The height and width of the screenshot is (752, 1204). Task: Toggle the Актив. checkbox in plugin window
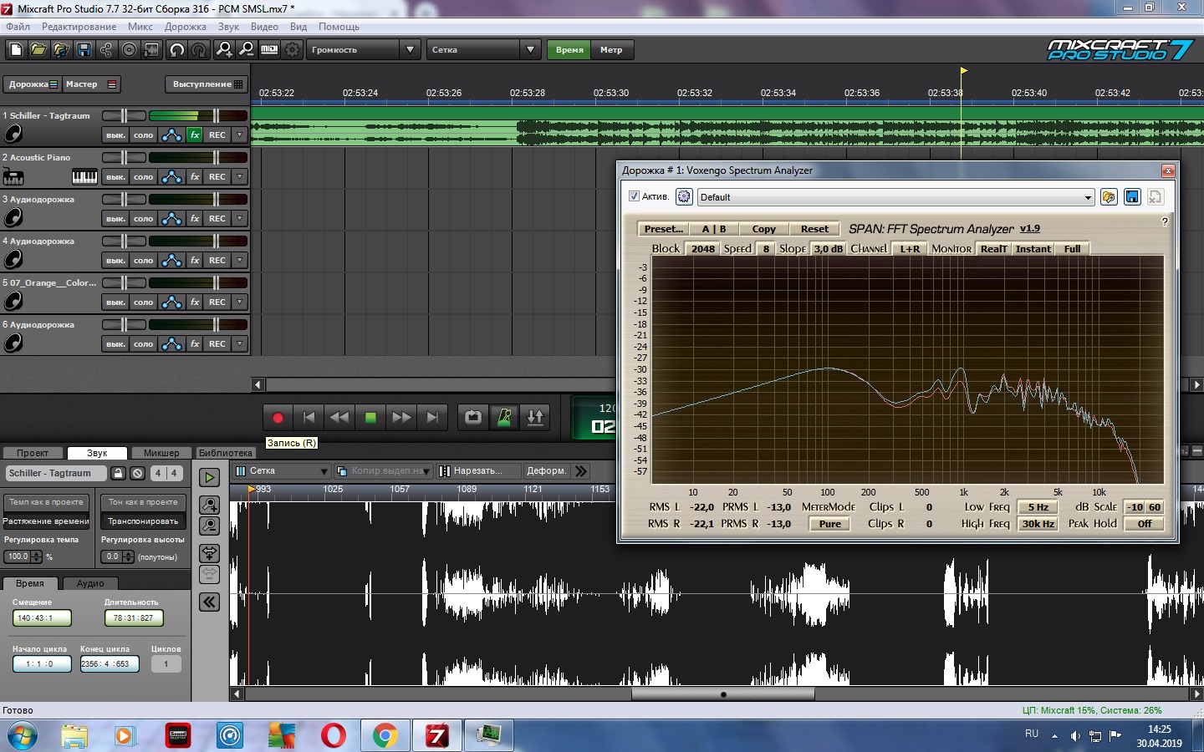[x=634, y=196]
